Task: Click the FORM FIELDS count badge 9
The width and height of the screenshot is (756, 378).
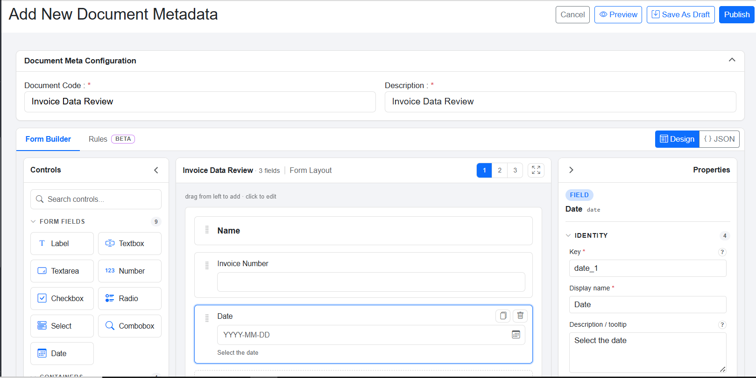Action: coord(156,221)
